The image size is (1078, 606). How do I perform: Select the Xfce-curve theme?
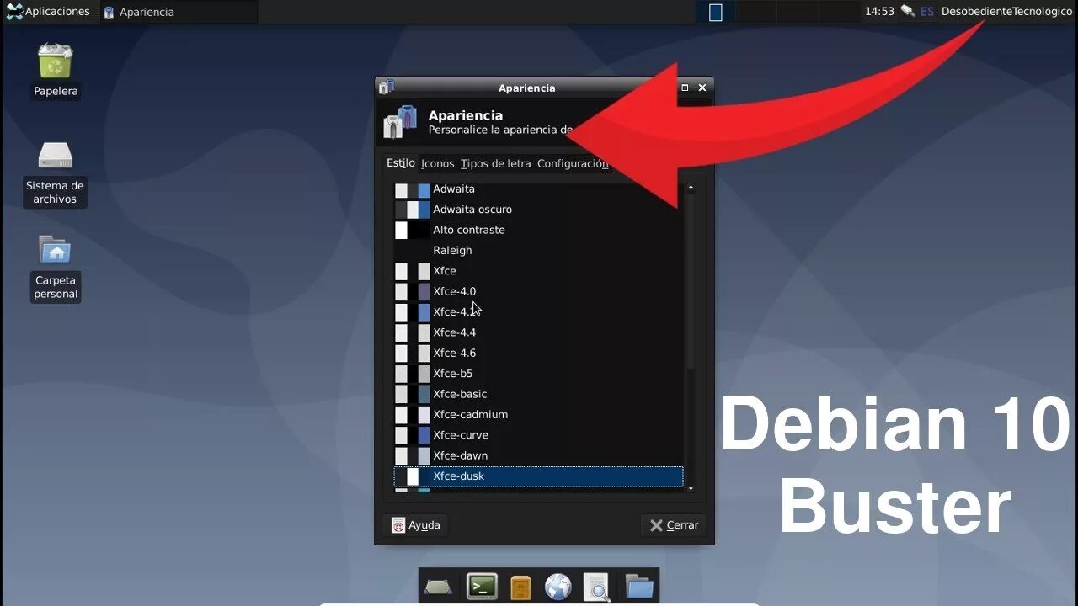click(538, 435)
